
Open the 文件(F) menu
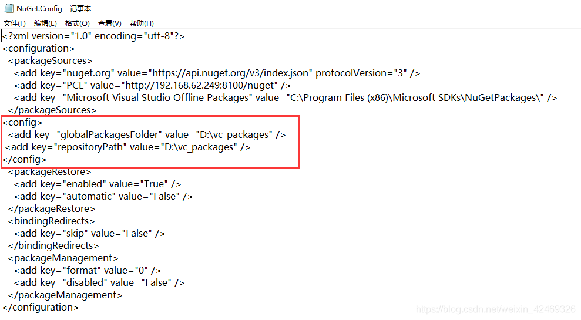click(15, 23)
